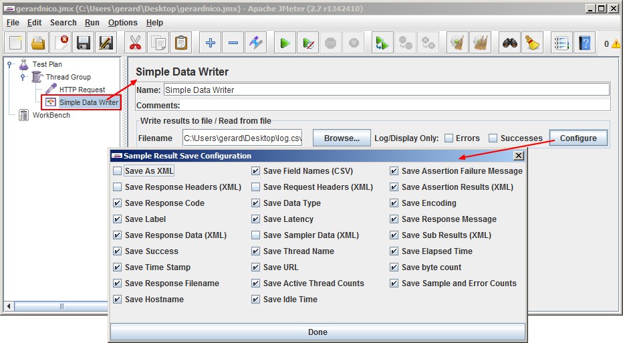Open the Run menu

pos(92,23)
